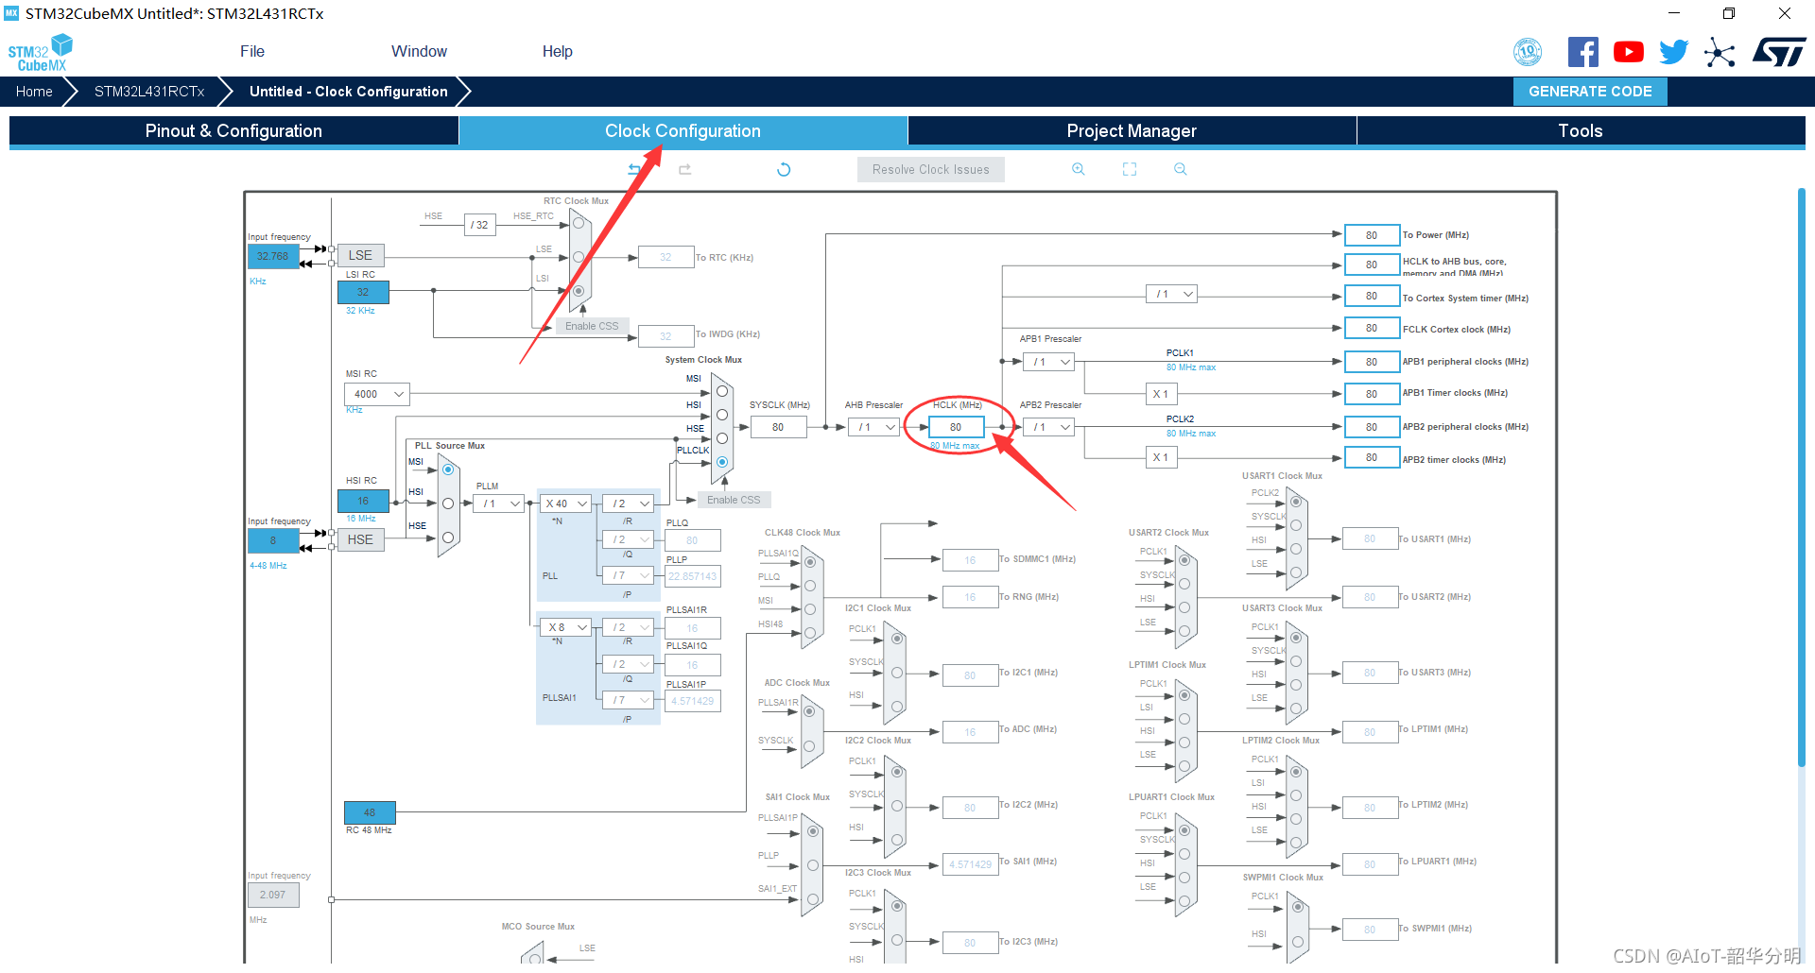Open the AHB Prescaler dropdown
The height and width of the screenshot is (973, 1815).
873,427
